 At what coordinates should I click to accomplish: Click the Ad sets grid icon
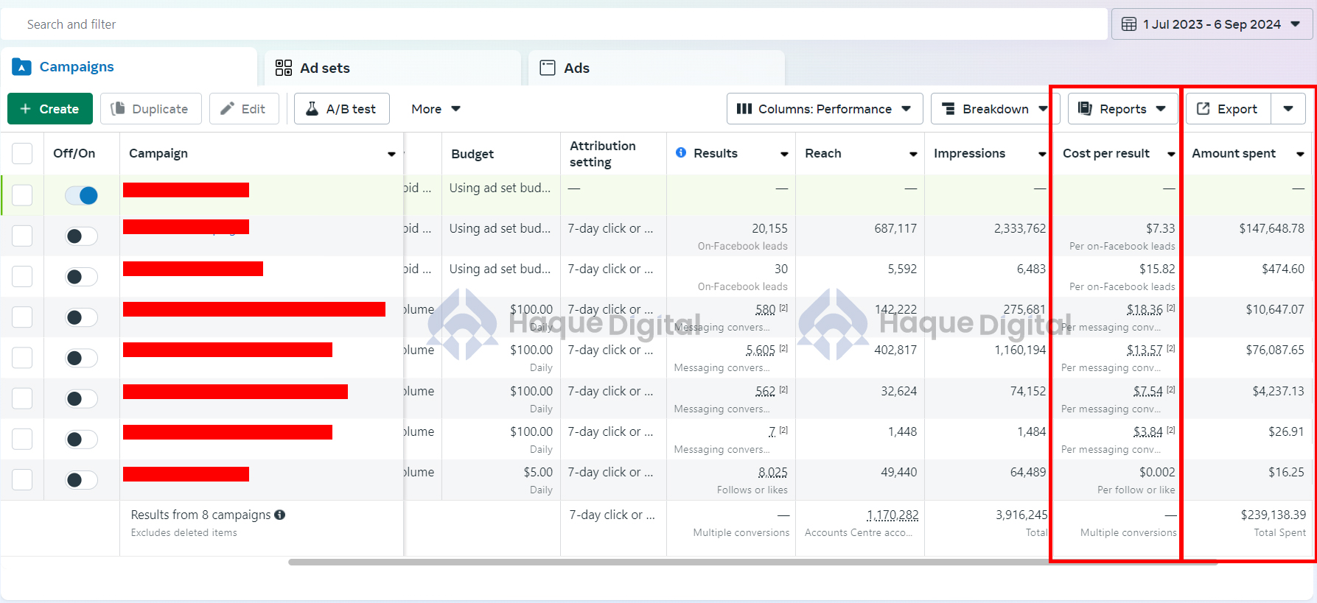click(284, 68)
